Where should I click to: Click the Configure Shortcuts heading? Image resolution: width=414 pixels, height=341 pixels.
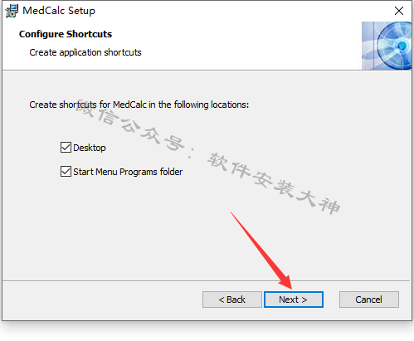pyautogui.click(x=66, y=34)
